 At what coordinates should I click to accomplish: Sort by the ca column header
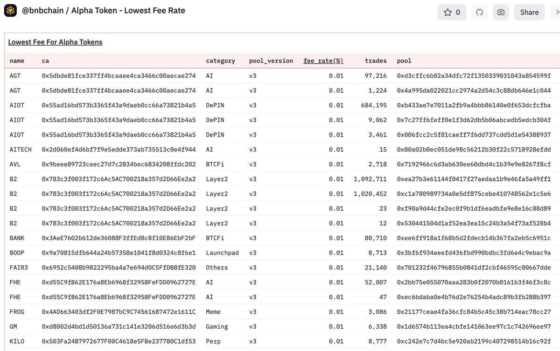[45, 61]
